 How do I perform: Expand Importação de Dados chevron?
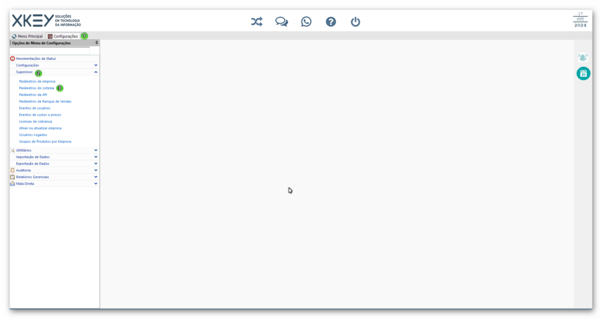[96, 157]
